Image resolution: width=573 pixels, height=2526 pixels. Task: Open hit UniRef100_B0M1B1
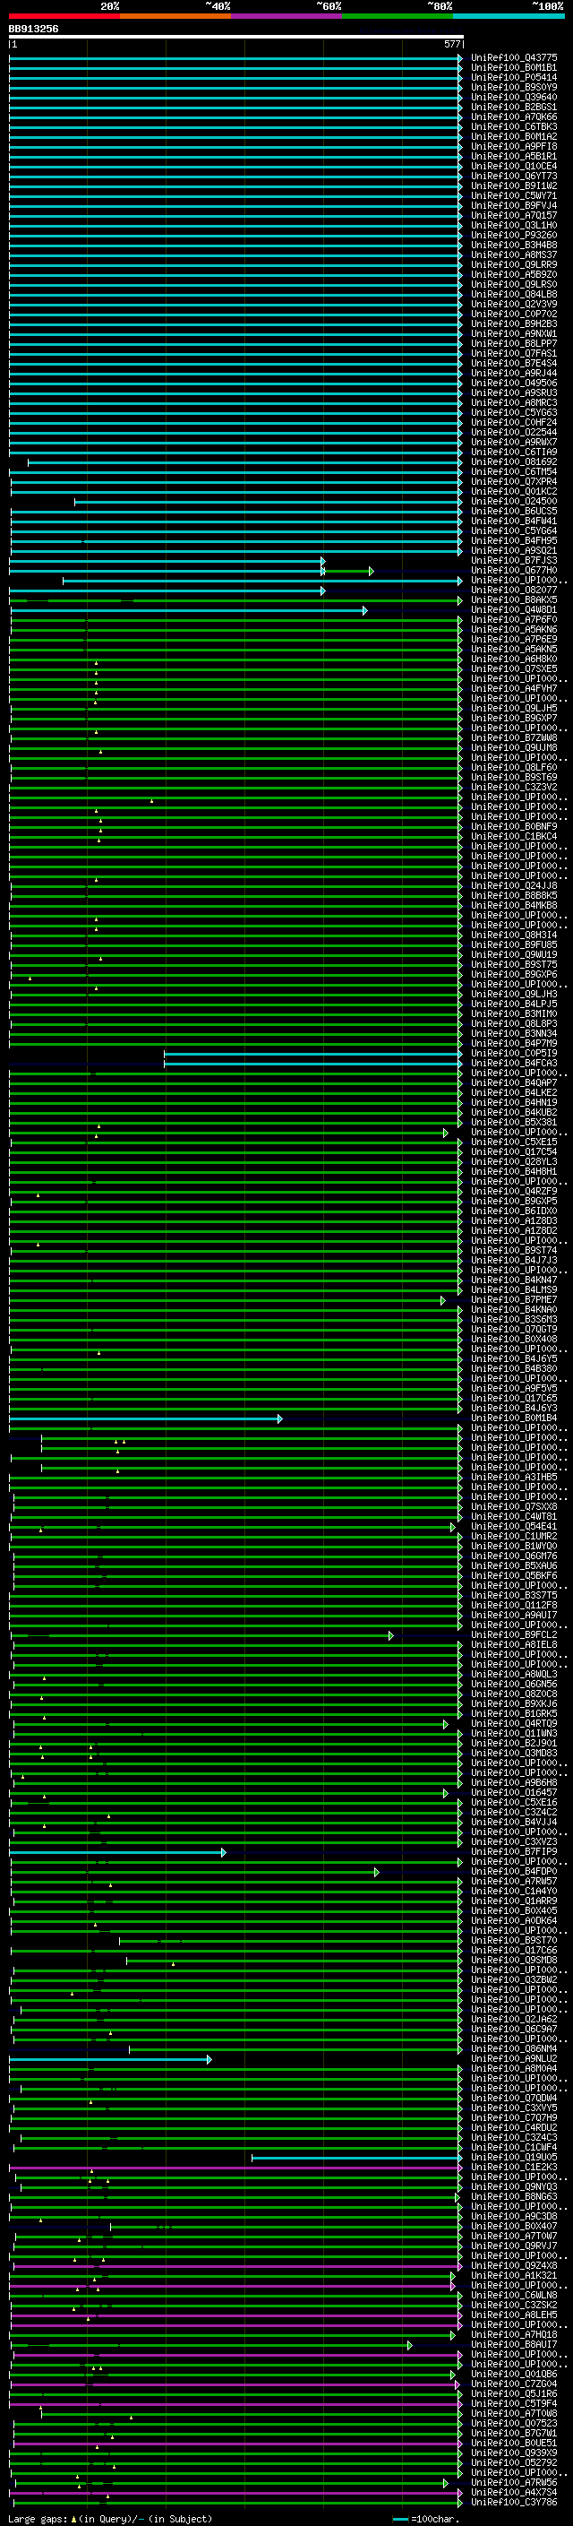coord(514,68)
